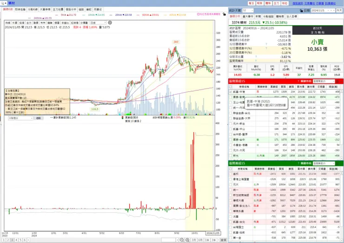Click the red icon right of 區間買超15 dropdown
This screenshot has width=344, height=243.
pos(337,81)
